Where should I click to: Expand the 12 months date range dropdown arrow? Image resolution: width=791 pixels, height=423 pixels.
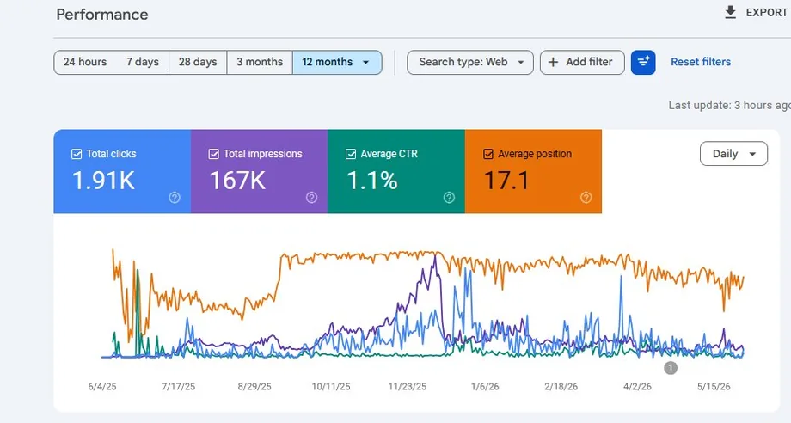tap(366, 63)
